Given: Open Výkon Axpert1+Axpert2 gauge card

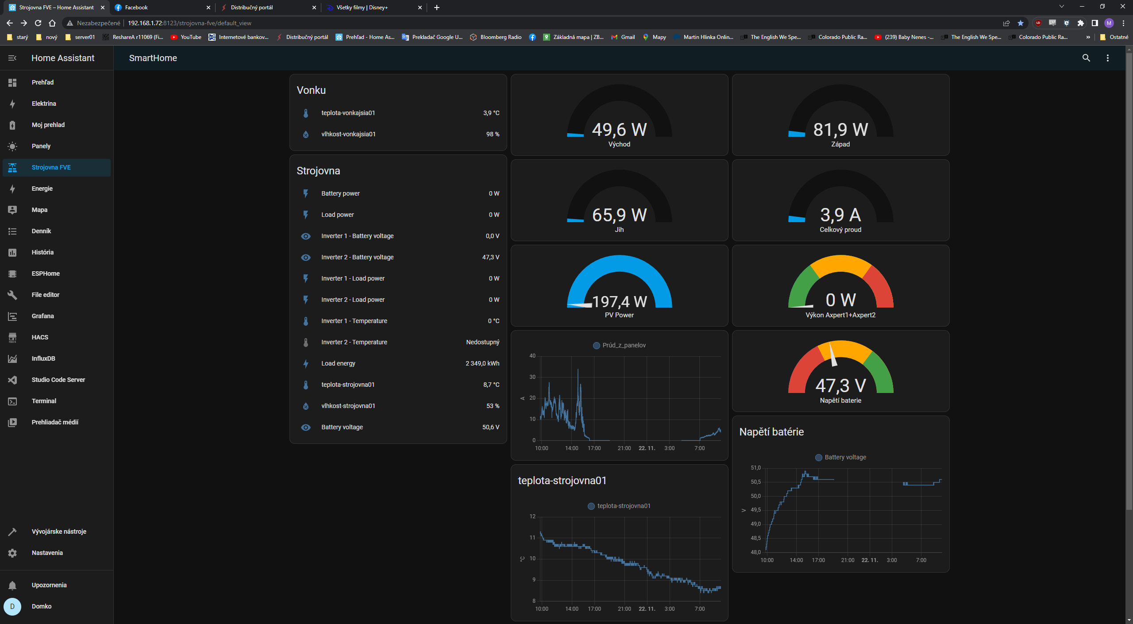Looking at the screenshot, I should tap(840, 286).
